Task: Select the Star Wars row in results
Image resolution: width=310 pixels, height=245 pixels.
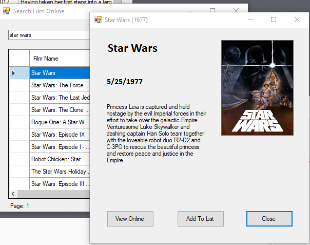Action: pyautogui.click(x=60, y=73)
